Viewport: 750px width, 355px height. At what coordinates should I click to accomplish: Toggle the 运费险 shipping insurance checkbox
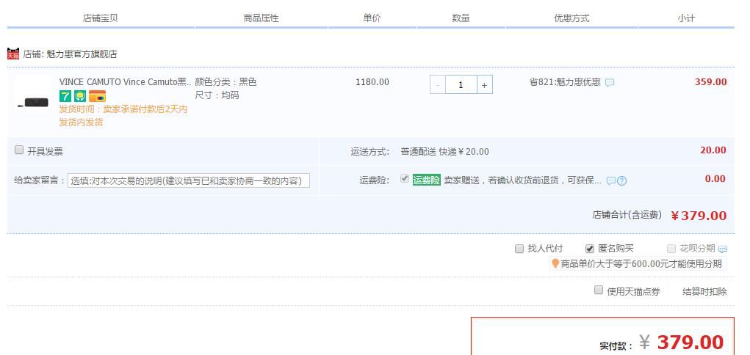pos(405,179)
